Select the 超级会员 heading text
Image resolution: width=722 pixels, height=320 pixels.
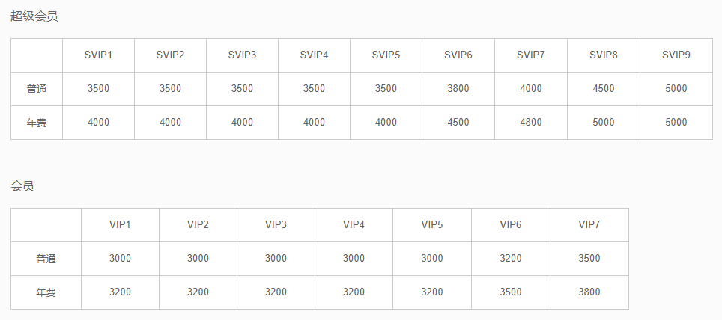click(x=34, y=16)
